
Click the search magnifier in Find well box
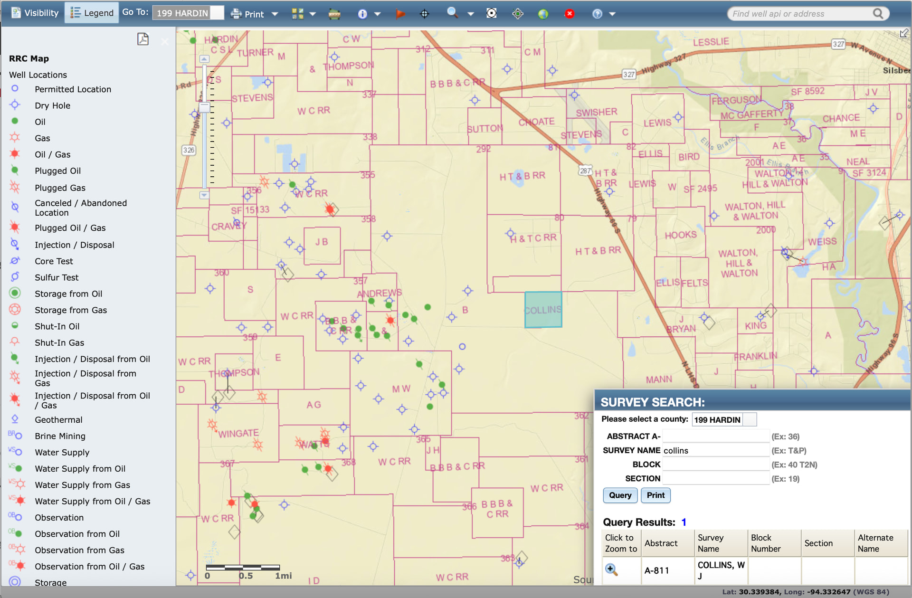878,14
